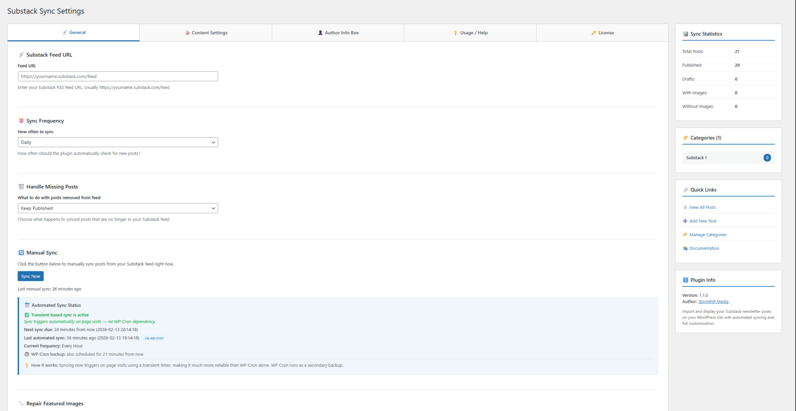This screenshot has width=796, height=411.
Task: Click the Substack 1 category count badge
Action: [767, 158]
